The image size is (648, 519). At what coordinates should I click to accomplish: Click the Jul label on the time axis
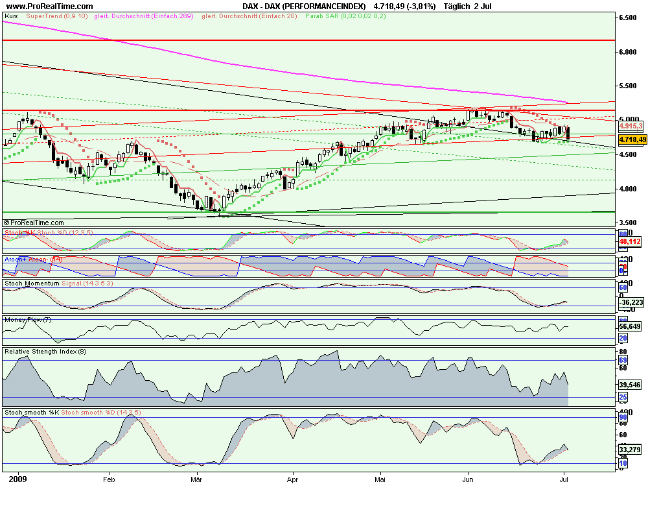click(564, 480)
